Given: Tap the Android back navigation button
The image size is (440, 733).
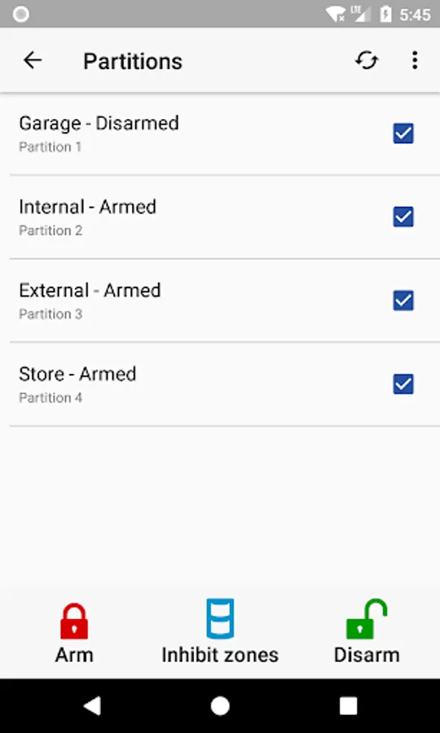Looking at the screenshot, I should coord(92,706).
